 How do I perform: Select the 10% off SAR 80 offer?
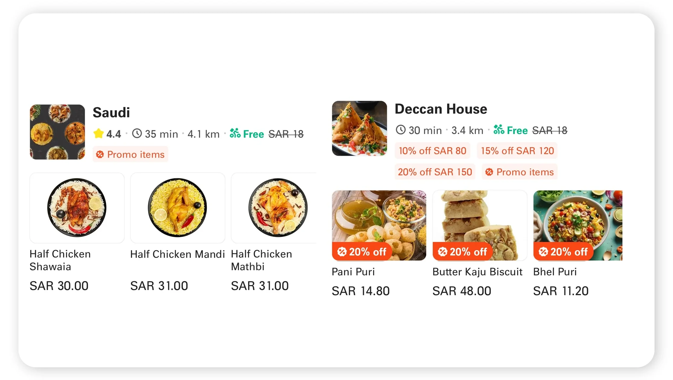(x=432, y=151)
